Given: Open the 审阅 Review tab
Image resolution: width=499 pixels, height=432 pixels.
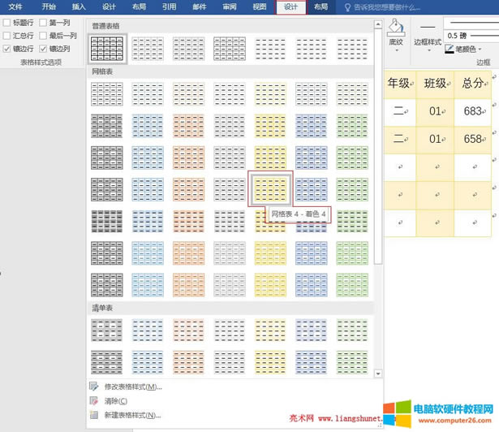Looking at the screenshot, I should pyautogui.click(x=230, y=6).
